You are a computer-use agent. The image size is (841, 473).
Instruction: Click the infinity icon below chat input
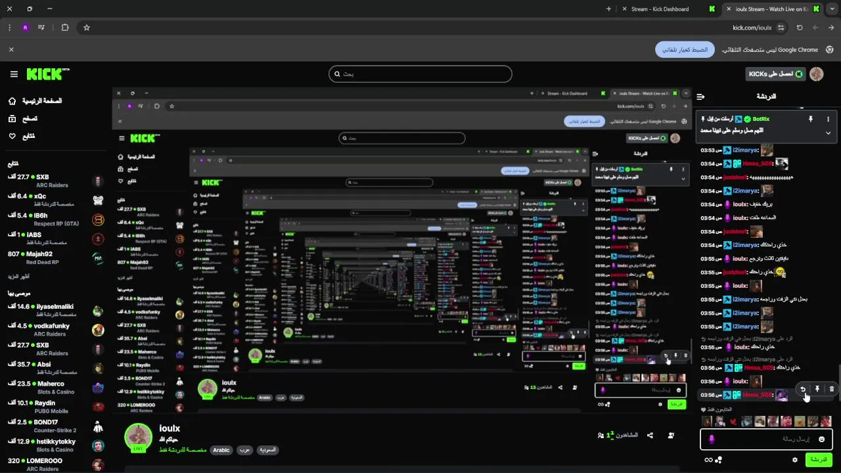[x=708, y=460]
